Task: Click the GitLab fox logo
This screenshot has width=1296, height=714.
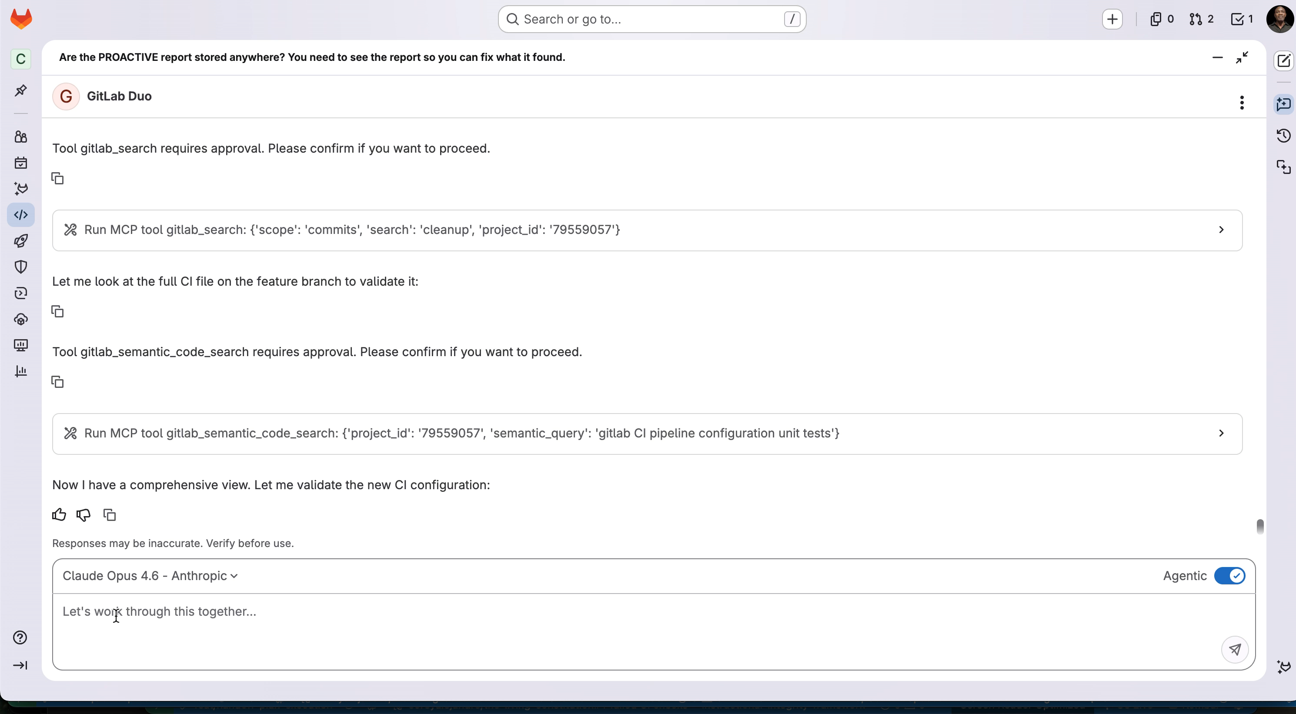Action: coord(21,19)
